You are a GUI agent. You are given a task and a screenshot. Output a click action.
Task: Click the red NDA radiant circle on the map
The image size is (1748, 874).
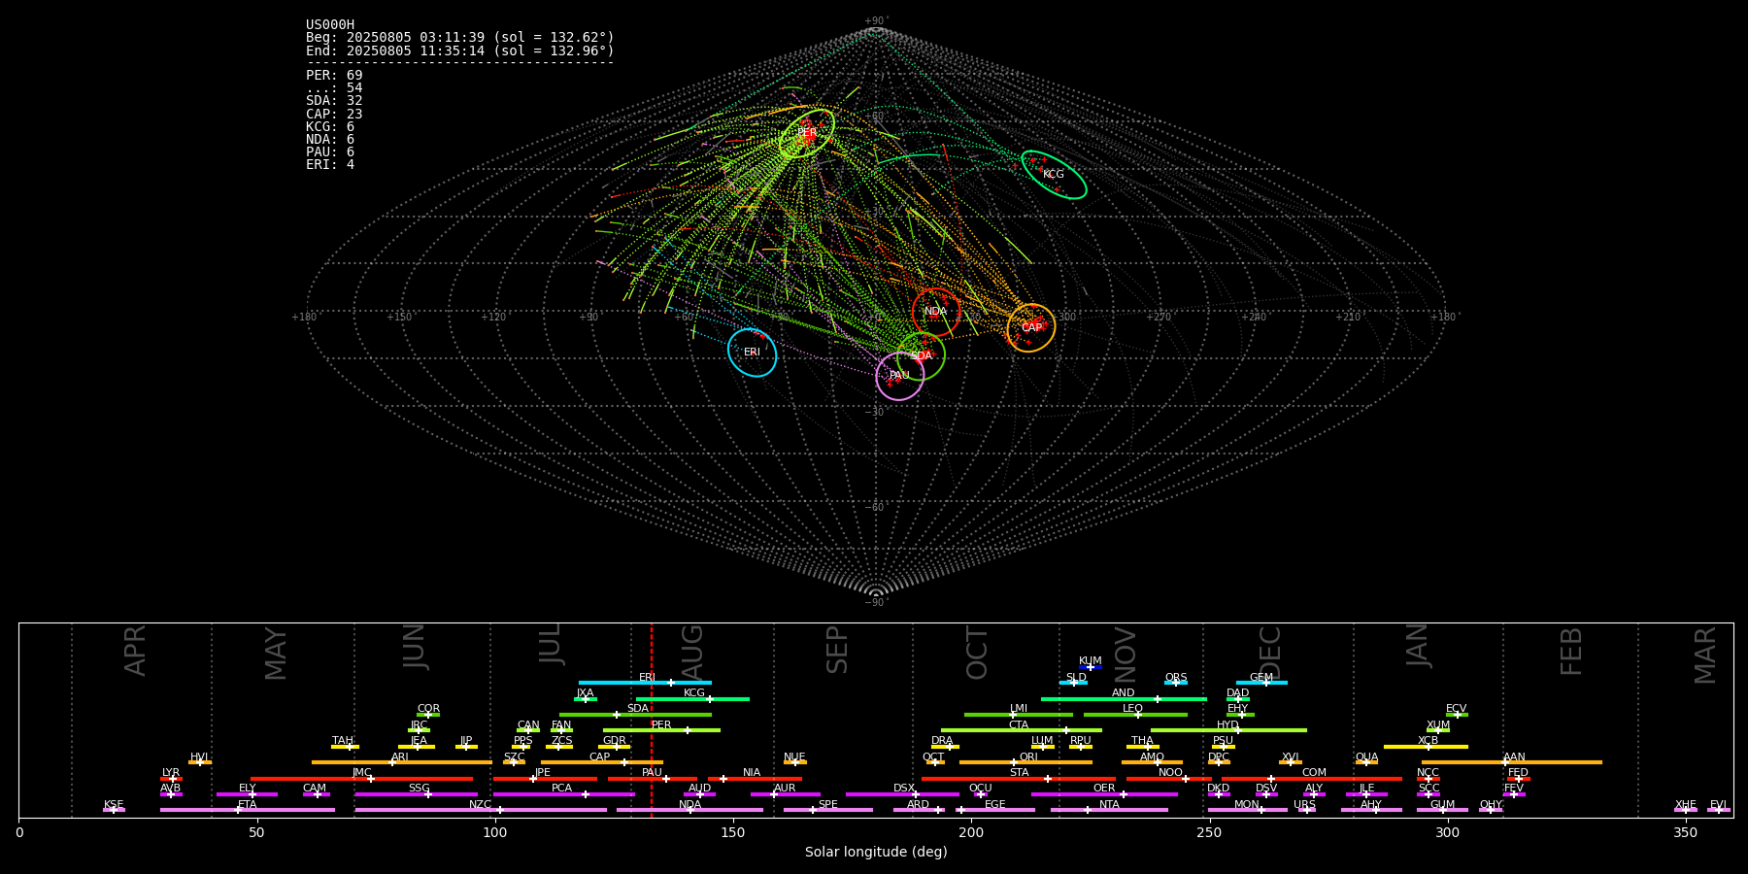[x=936, y=312]
